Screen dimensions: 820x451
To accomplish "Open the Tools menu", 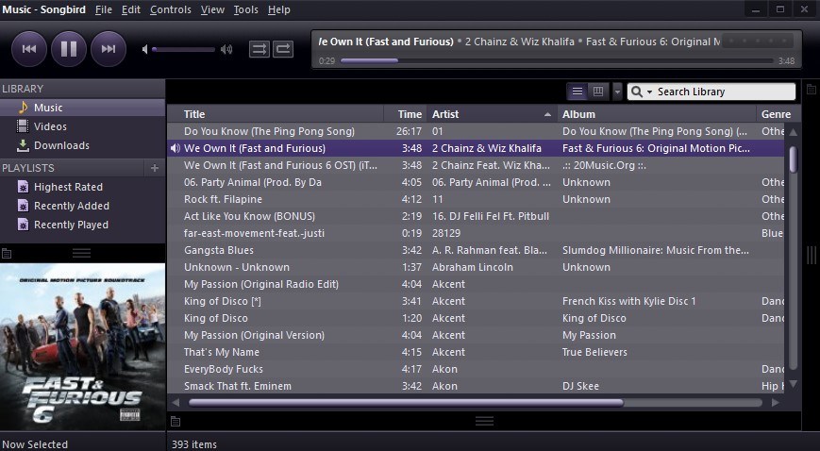I will (245, 10).
